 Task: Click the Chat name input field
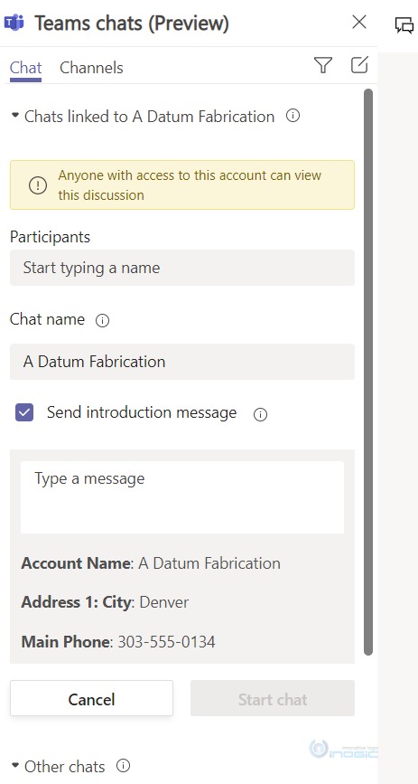pyautogui.click(x=182, y=362)
